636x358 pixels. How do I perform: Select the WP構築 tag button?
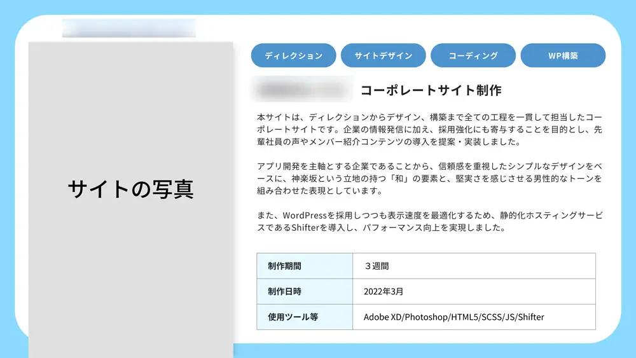(563, 55)
